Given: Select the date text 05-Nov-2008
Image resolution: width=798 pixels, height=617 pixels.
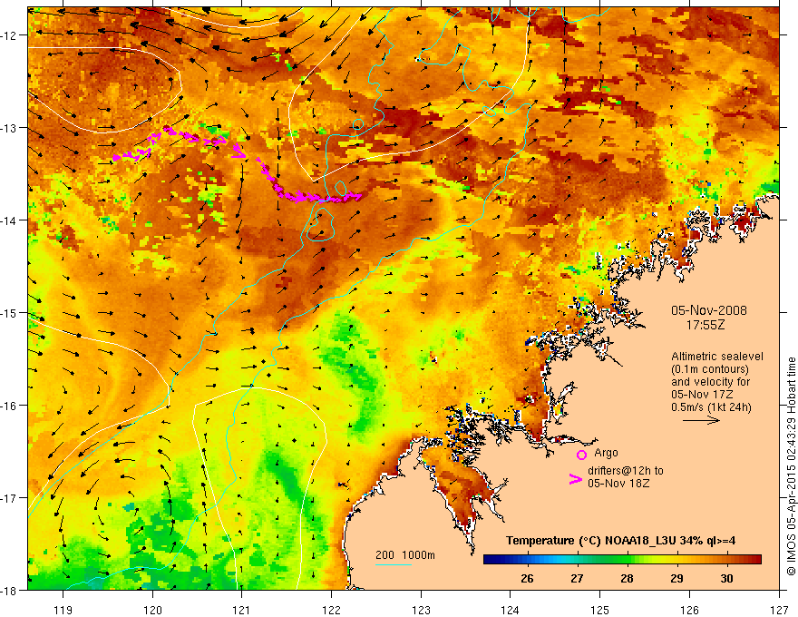Looking at the screenshot, I should tap(709, 310).
